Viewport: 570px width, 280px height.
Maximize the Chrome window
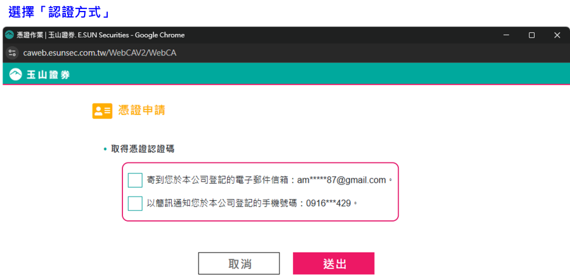click(532, 35)
